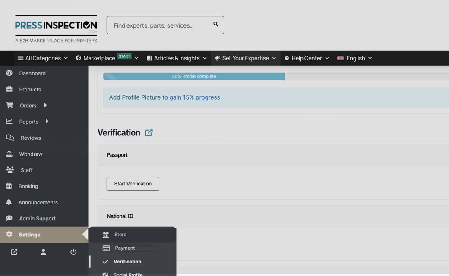Expand the English language dropdown

tap(354, 58)
